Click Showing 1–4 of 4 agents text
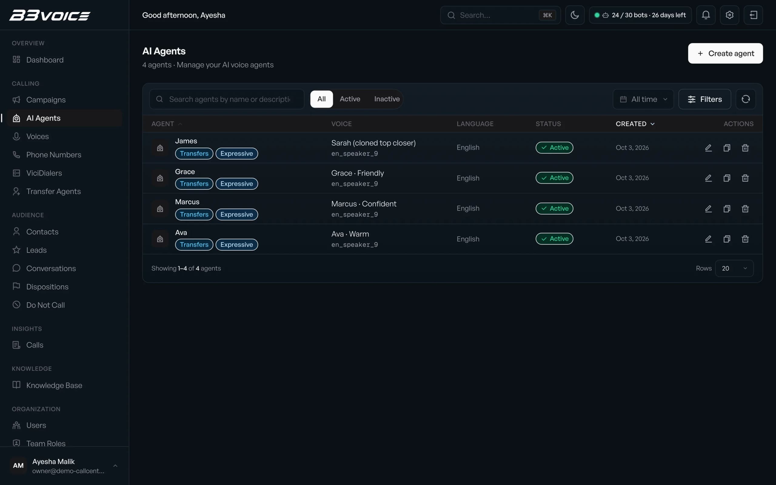 pyautogui.click(x=186, y=268)
